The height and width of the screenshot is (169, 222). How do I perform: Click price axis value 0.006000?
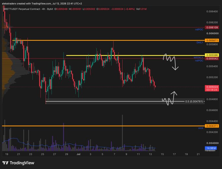pyautogui.click(x=213, y=33)
